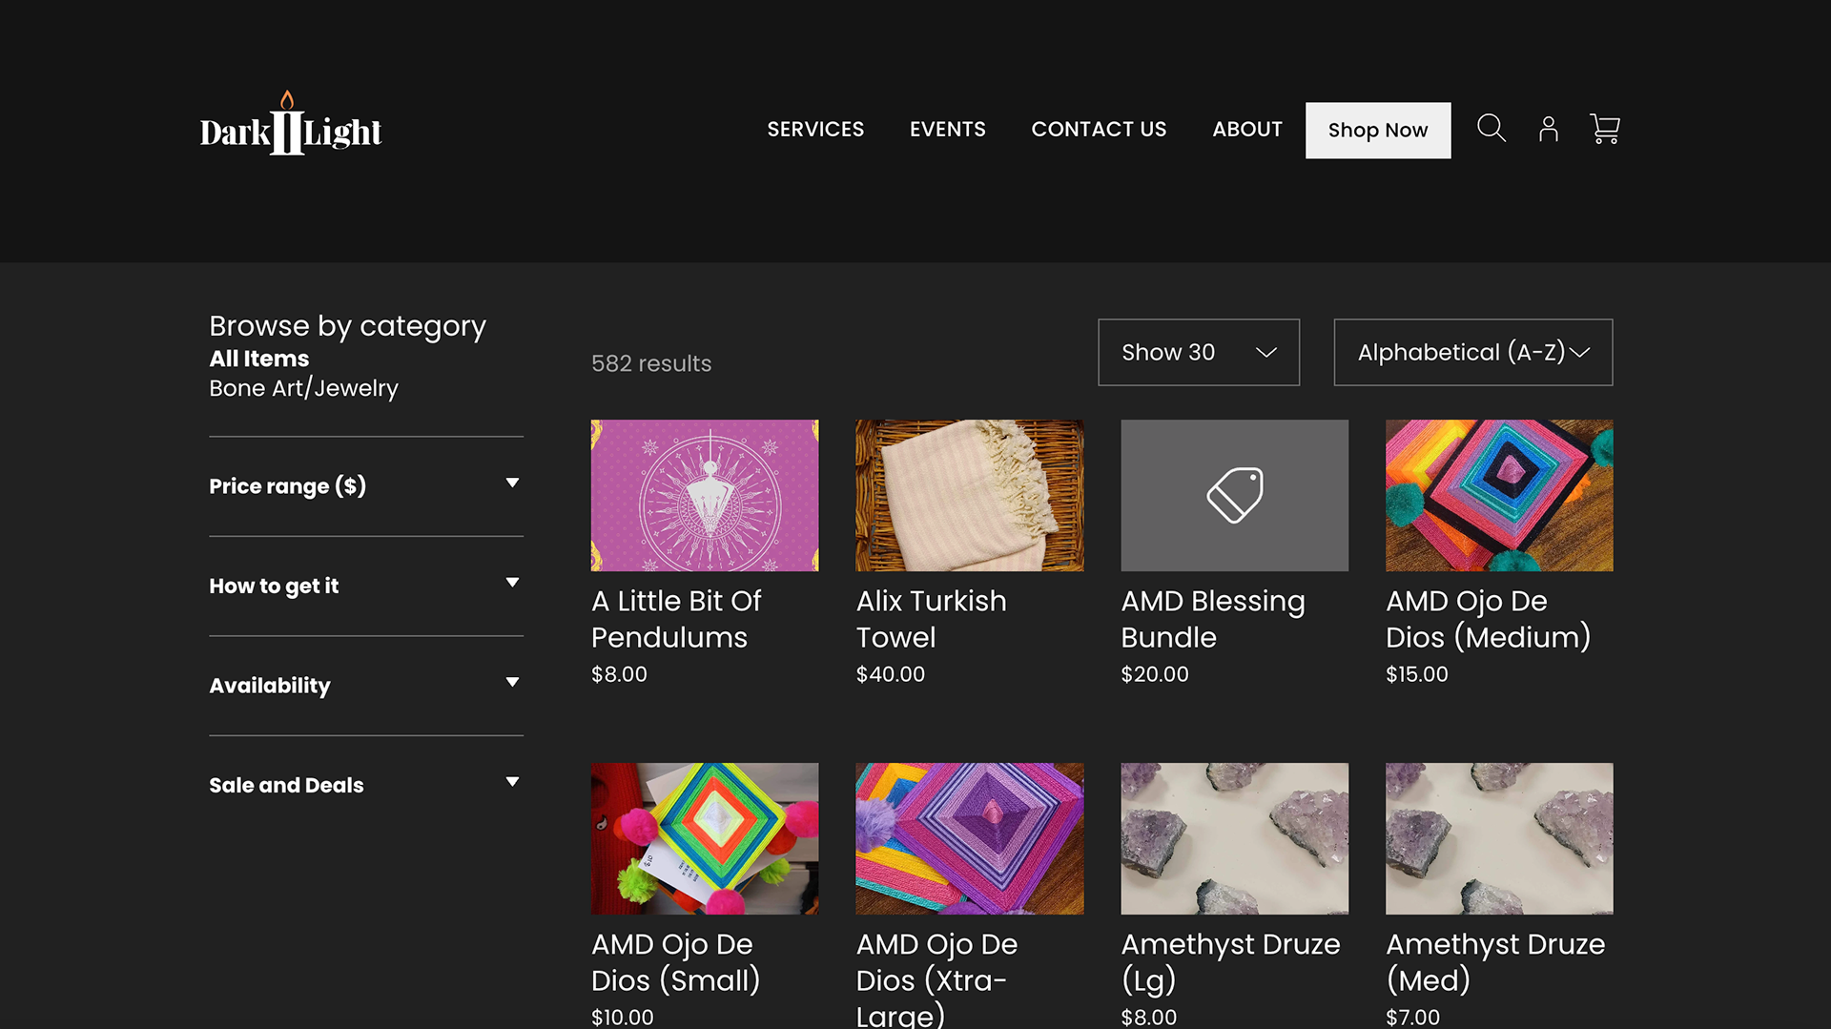This screenshot has width=1831, height=1029.
Task: Open the ABOUT menu item
Action: coord(1247,130)
